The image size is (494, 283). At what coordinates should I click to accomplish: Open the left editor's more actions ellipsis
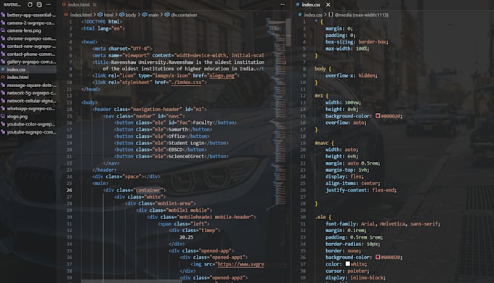(x=283, y=4)
